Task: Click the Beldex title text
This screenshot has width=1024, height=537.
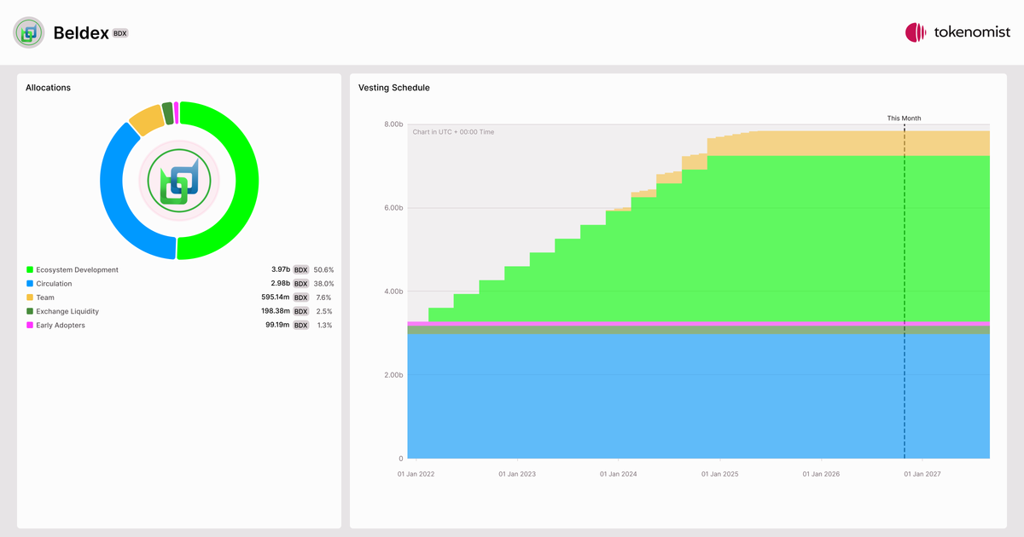Action: 81,33
